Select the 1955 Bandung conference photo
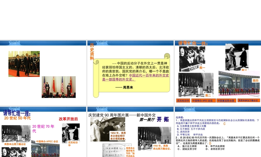 tap(155, 138)
